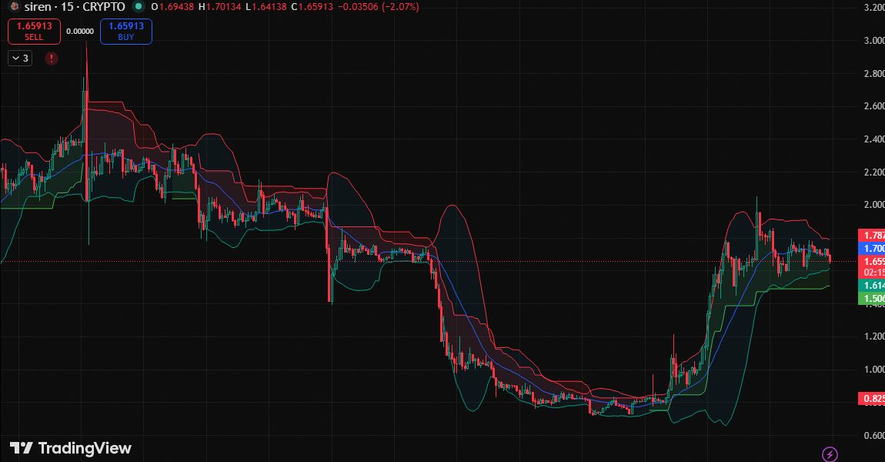Click the red 1.65 current price label
The width and height of the screenshot is (885, 462).
coord(871,261)
